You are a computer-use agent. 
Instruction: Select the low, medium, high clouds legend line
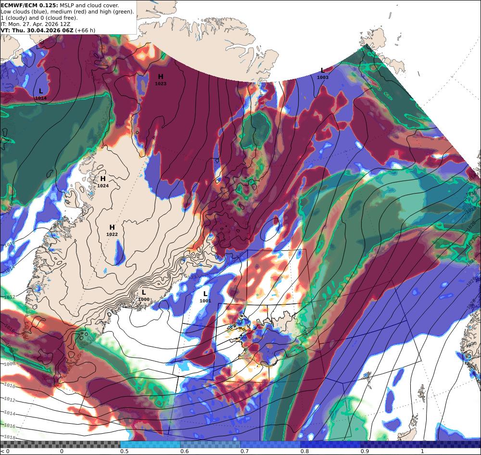point(67,12)
